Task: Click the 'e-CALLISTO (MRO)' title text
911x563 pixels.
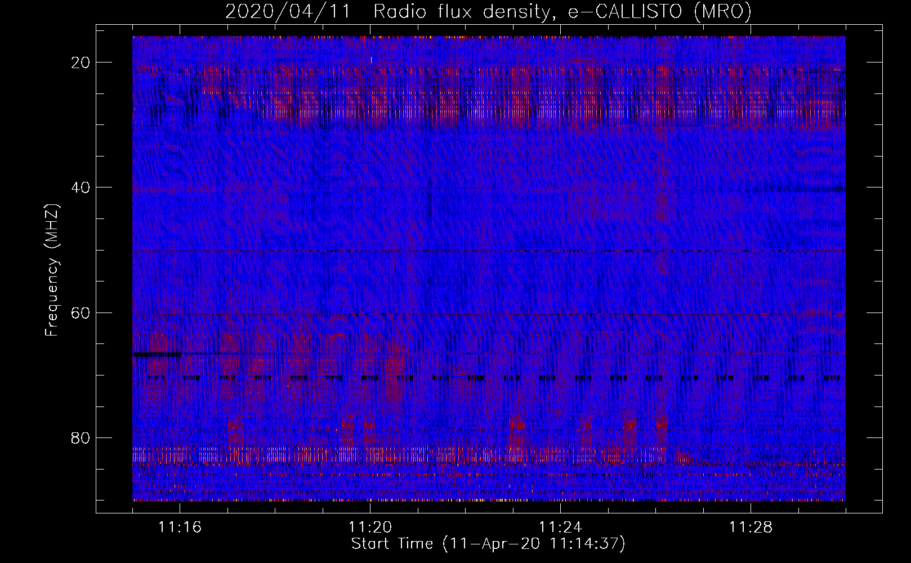Action: pyautogui.click(x=659, y=12)
